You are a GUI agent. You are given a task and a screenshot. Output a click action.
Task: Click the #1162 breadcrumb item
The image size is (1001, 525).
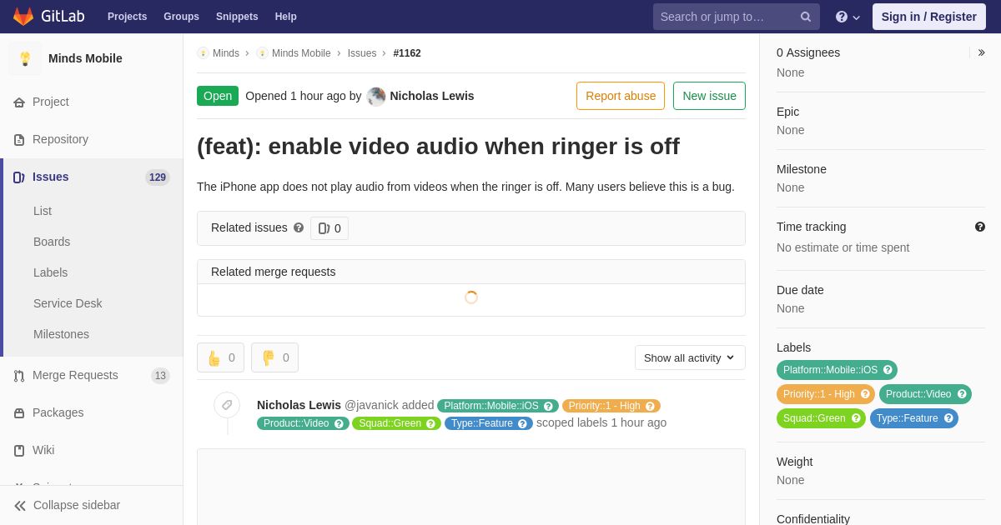coord(407,53)
